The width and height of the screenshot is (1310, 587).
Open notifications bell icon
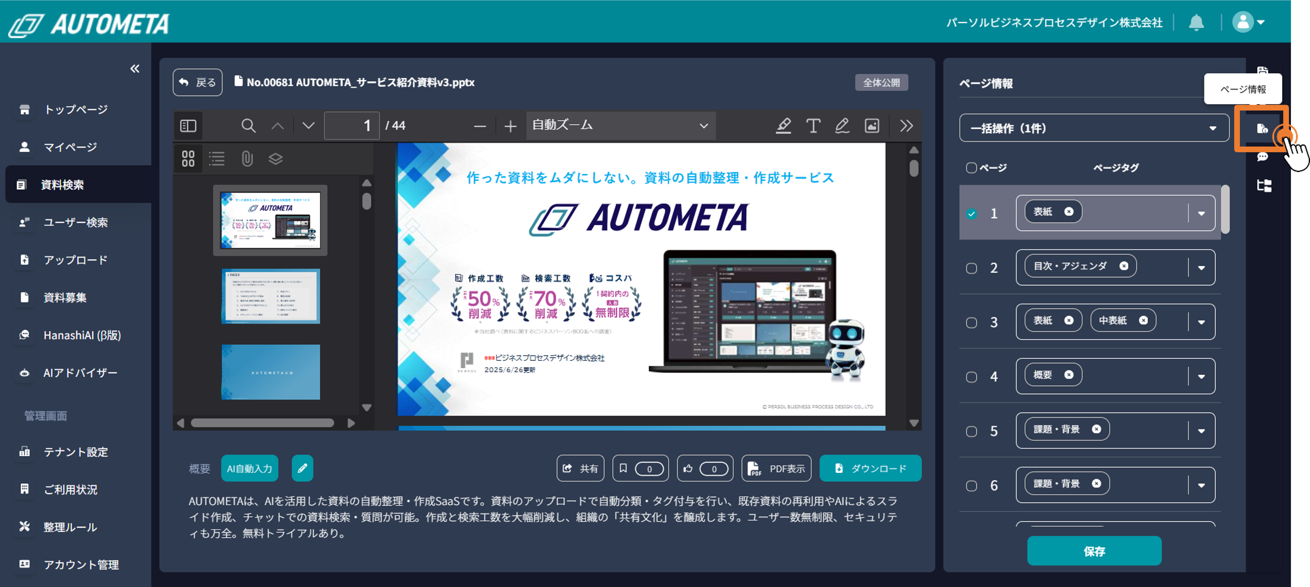click(x=1196, y=23)
